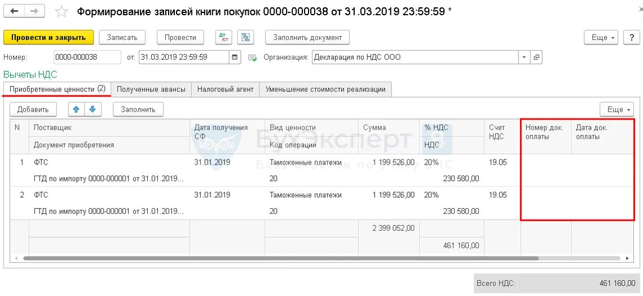Click the N column header
Image resolution: width=643 pixels, height=296 pixels.
click(19, 136)
